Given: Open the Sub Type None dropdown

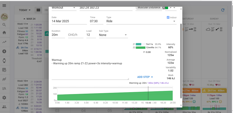Looking at the screenshot, I should (x=113, y=35).
